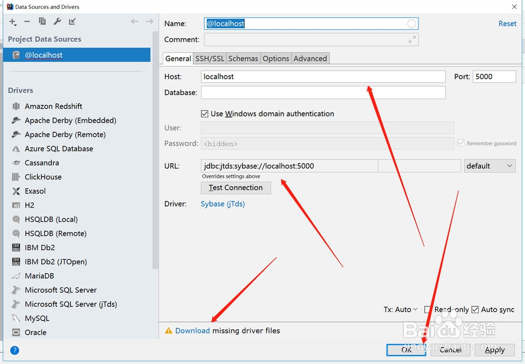Expand the Comment field

click(x=412, y=39)
